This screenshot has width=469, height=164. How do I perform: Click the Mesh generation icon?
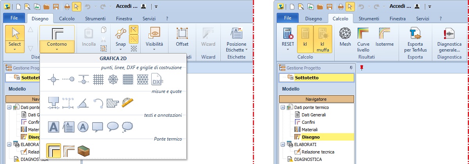345,38
